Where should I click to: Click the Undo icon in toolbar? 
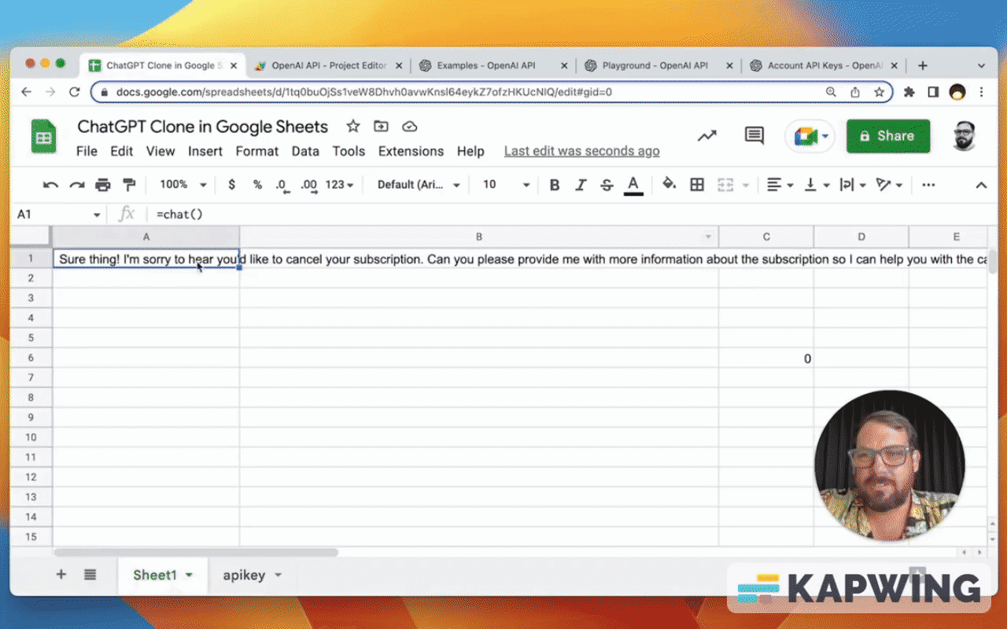(x=51, y=185)
